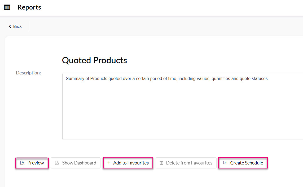Click the Show Dashboard magnifier icon
303x187 pixels.
[57, 163]
